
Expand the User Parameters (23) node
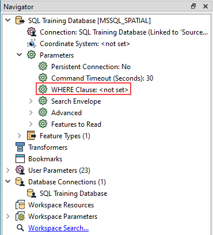8,170
